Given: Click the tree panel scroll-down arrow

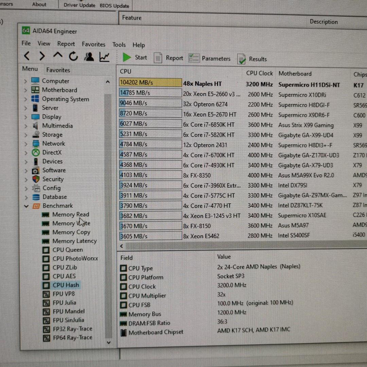Looking at the screenshot, I should (109, 343).
